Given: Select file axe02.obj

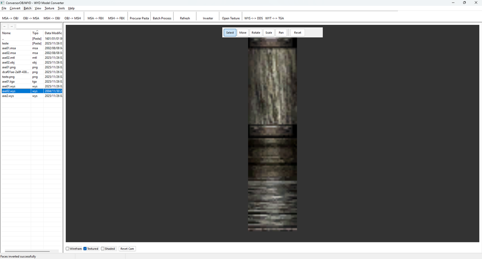Looking at the screenshot, I should tap(32, 62).
